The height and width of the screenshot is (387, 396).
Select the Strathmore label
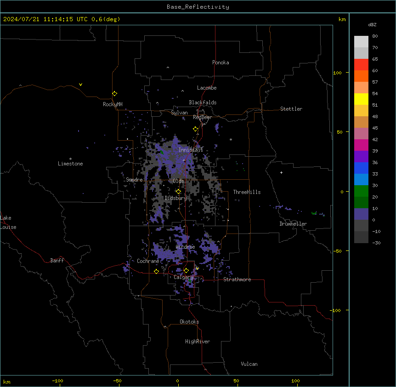pos(237,279)
